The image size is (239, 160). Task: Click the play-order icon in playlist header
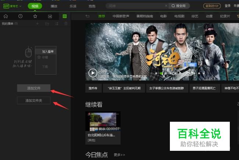[x=57, y=24]
